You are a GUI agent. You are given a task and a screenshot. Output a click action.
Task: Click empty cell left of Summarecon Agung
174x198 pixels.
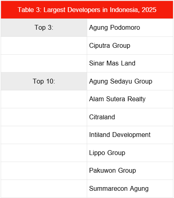point(44,188)
